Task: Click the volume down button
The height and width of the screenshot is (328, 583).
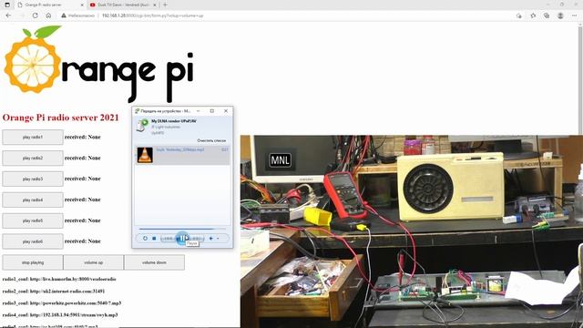Action: 154,262
